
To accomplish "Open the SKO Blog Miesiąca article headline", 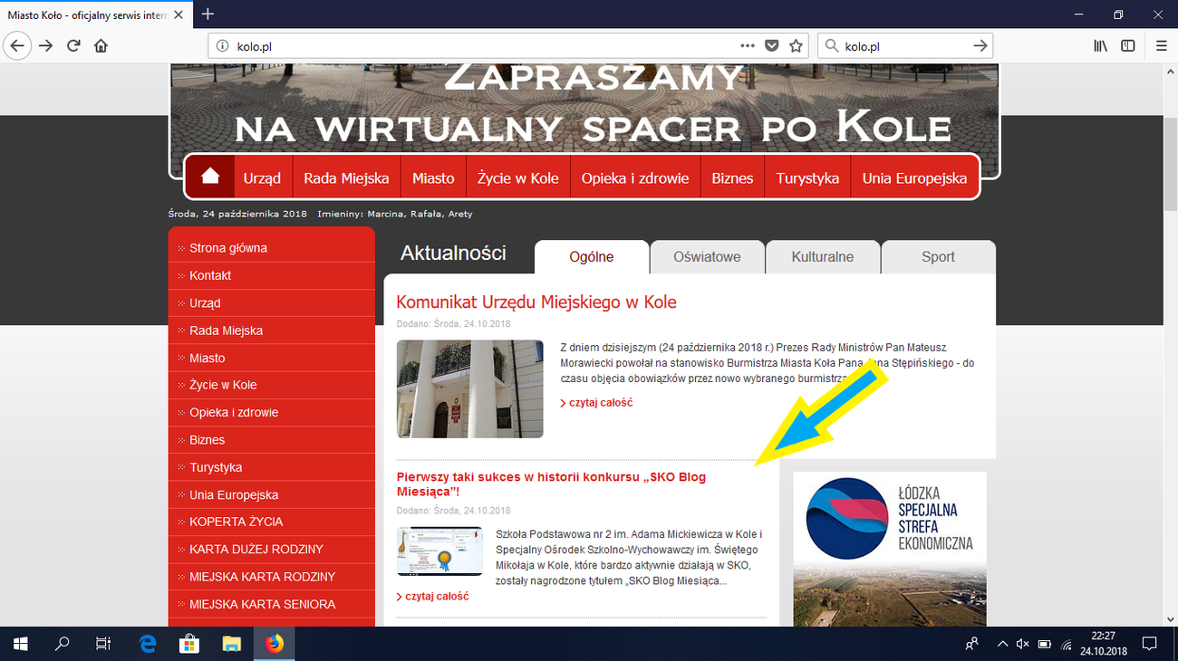I will [551, 484].
